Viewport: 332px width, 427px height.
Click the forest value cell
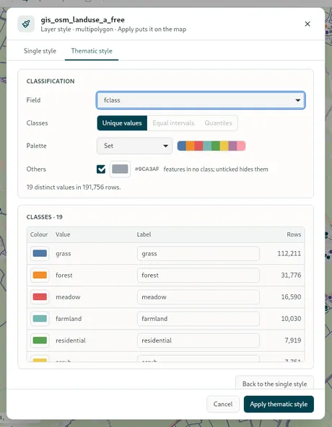[x=64, y=276]
